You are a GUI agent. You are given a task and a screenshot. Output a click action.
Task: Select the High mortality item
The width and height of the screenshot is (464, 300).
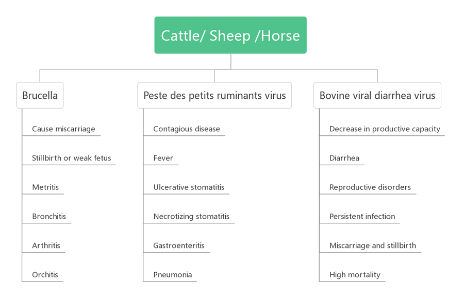355,275
